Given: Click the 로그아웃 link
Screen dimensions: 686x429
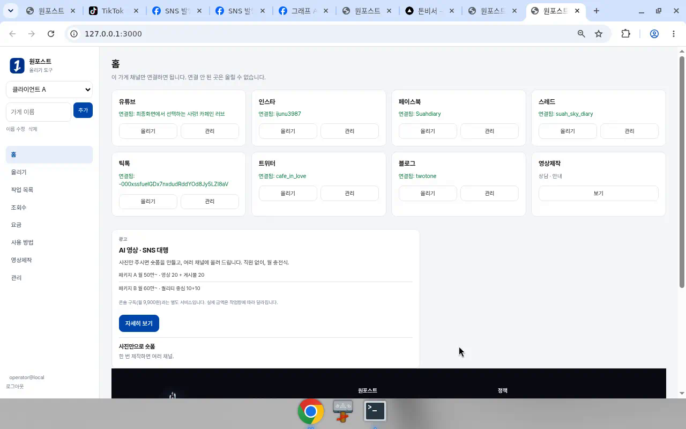Looking at the screenshot, I should (x=15, y=387).
